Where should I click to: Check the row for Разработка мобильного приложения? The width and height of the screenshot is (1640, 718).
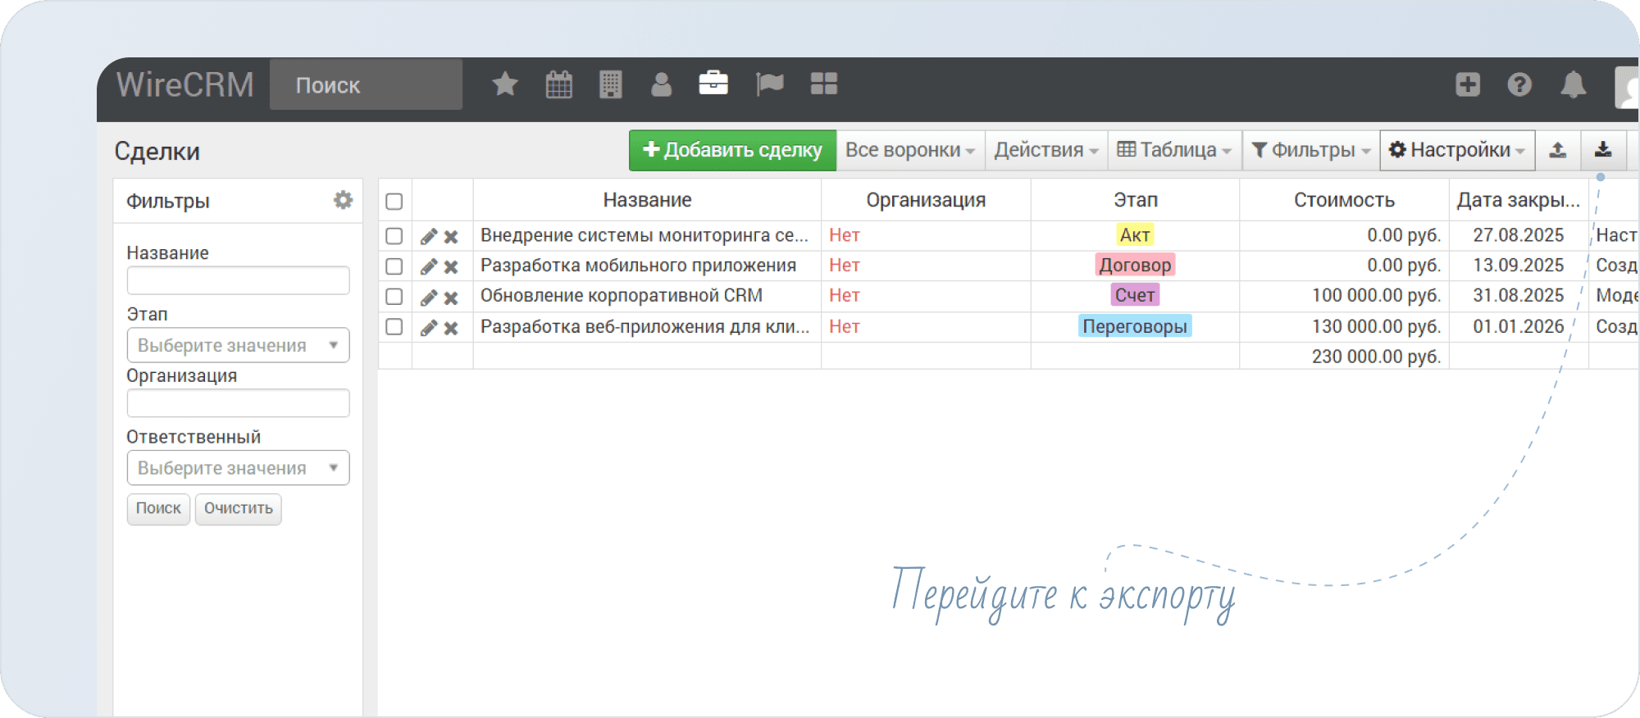(x=394, y=266)
